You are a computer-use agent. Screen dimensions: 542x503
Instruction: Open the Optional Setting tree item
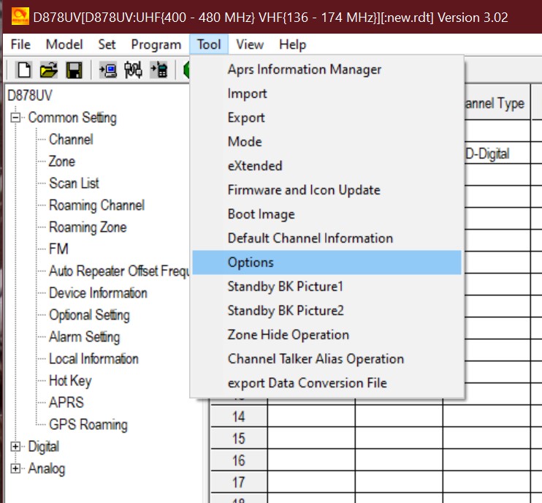pyautogui.click(x=89, y=315)
